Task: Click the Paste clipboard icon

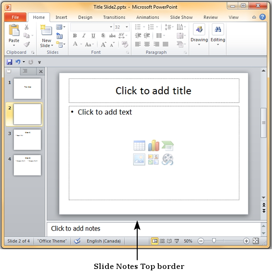Action: point(14,30)
